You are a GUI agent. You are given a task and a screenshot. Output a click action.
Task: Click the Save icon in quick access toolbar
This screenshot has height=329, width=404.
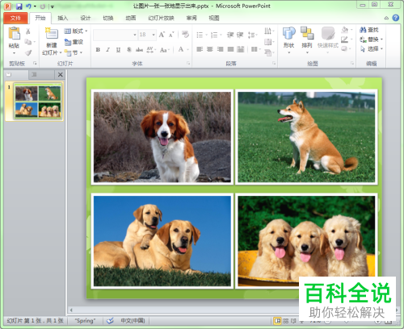coord(19,6)
